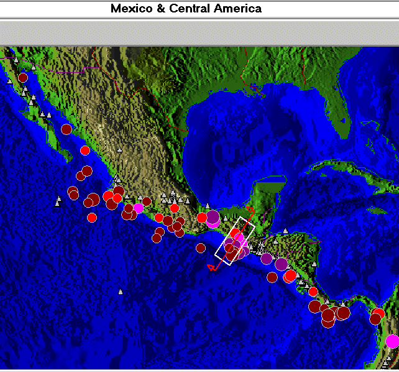The width and height of the screenshot is (399, 372).
Task: Click the "Mexico & Central America" title
Action: coord(186,9)
